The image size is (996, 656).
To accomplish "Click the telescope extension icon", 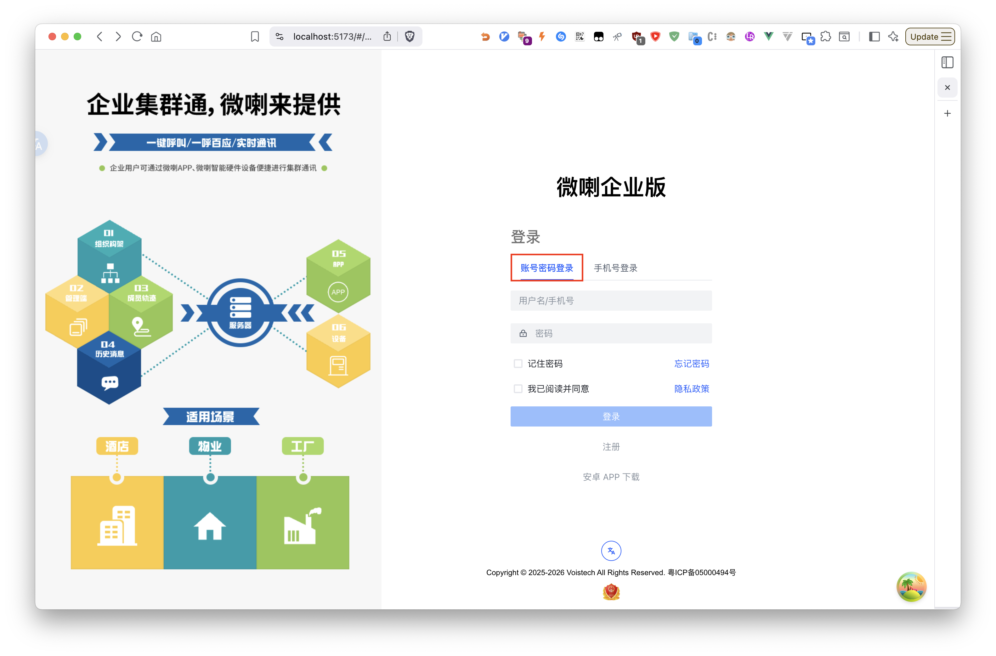I will [617, 37].
